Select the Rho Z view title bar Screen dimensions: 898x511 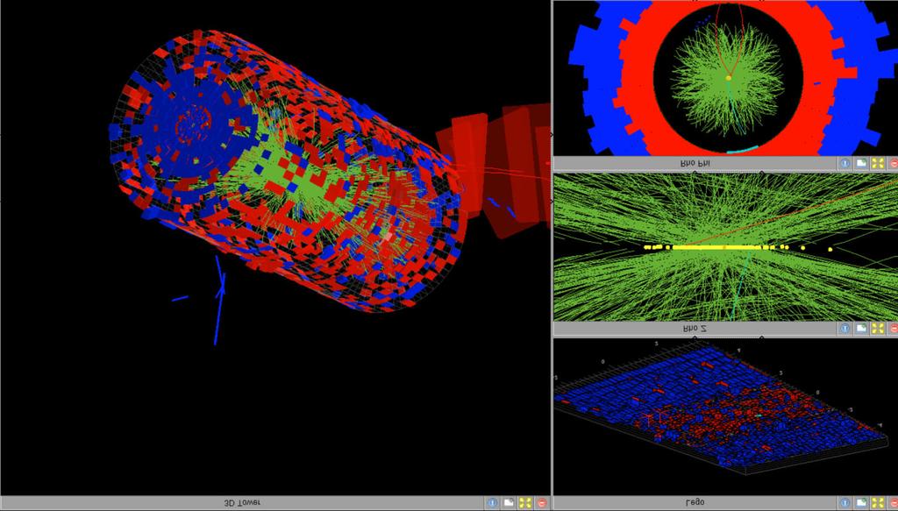pyautogui.click(x=695, y=329)
